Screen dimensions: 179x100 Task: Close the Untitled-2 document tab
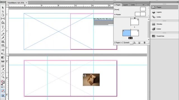(26, 2)
